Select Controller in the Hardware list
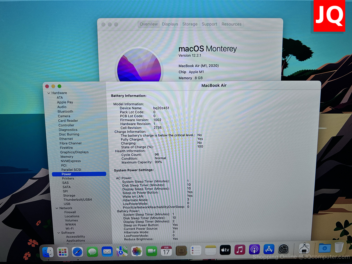Viewport: 352px width, 264px height. pos(66,125)
